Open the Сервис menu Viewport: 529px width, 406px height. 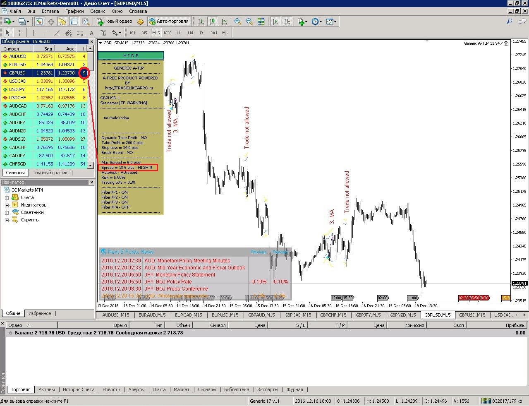tap(98, 11)
